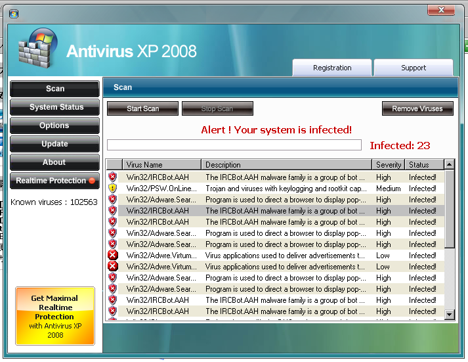
Task: Open the System Status section
Action: point(55,107)
